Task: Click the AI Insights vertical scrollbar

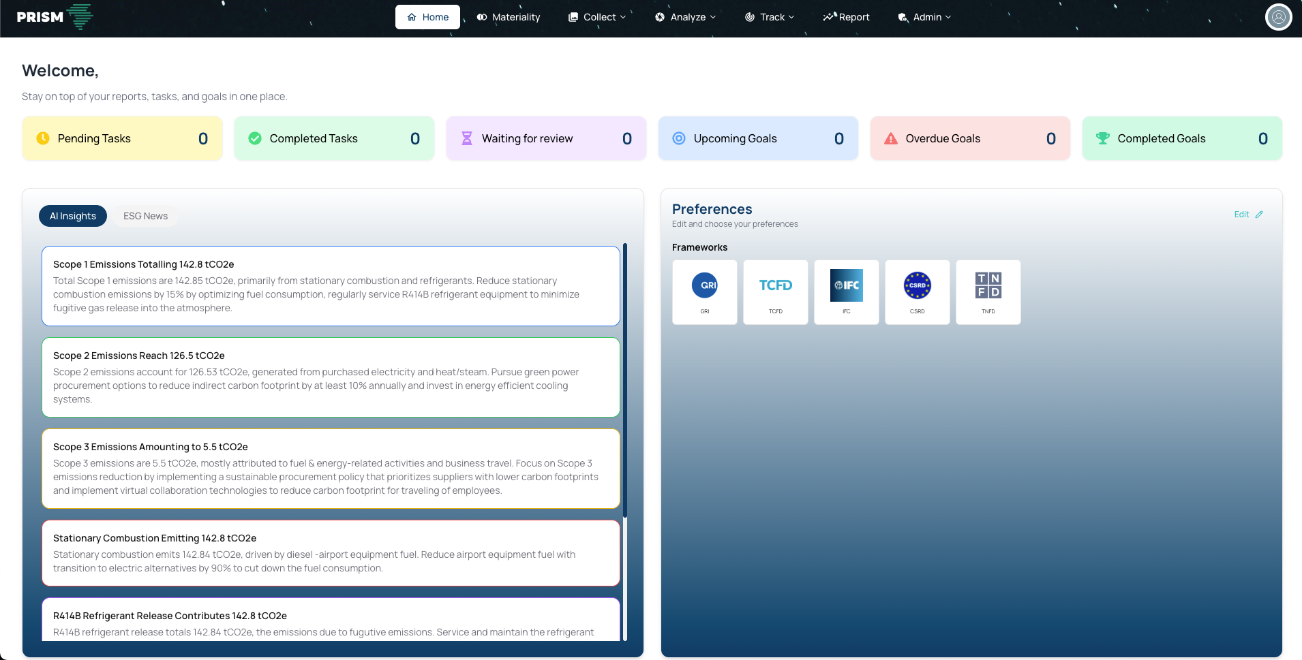Action: coord(624,381)
